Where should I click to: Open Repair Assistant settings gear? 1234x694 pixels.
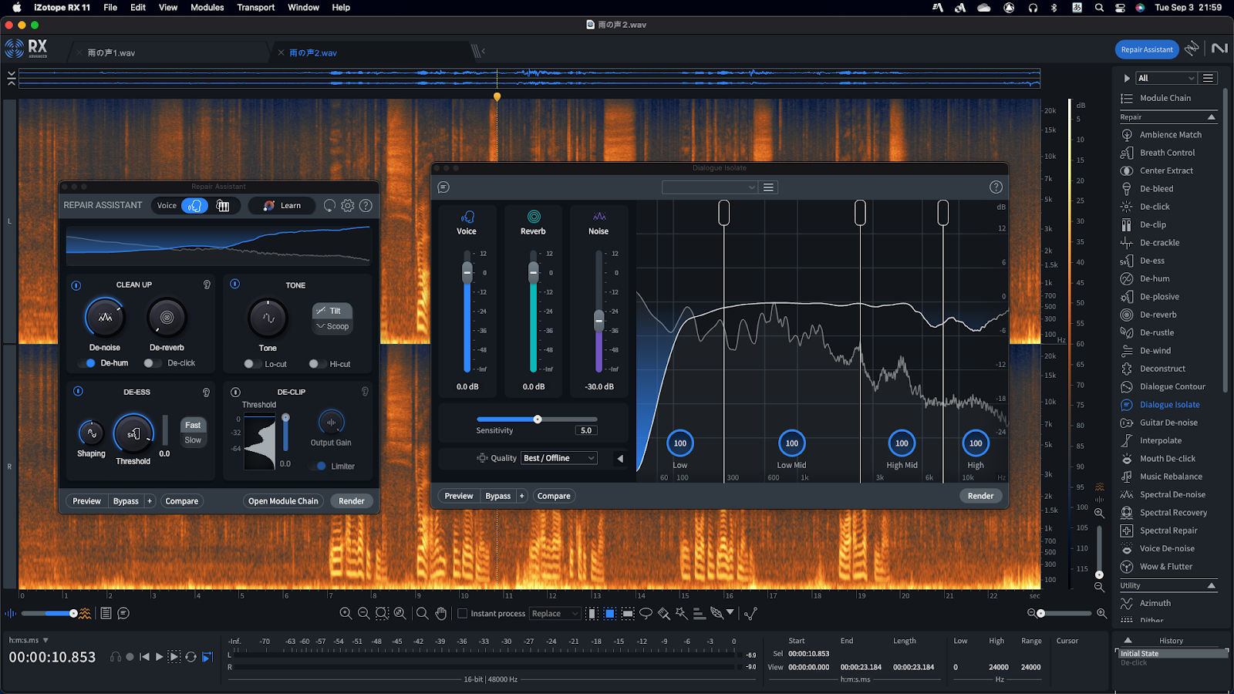click(348, 206)
